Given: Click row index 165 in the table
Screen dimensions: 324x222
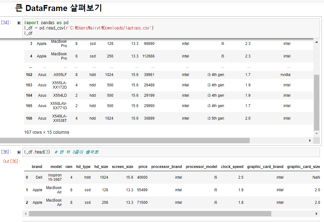Looking at the screenshot, I should point(29,106).
